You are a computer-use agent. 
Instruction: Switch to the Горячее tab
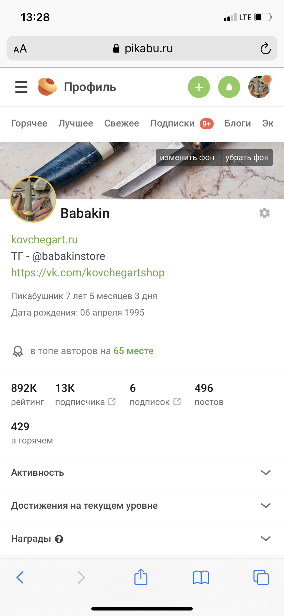point(29,123)
